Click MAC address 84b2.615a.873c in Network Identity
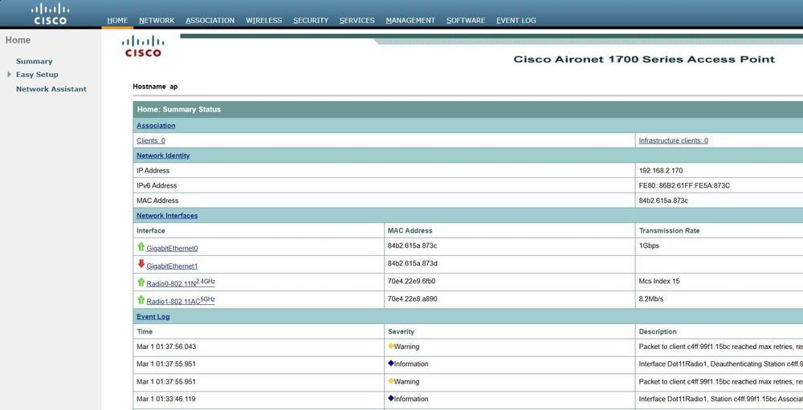 [x=663, y=201]
